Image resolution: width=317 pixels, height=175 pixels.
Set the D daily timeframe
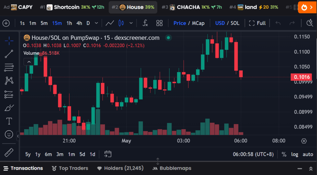click(x=88, y=23)
